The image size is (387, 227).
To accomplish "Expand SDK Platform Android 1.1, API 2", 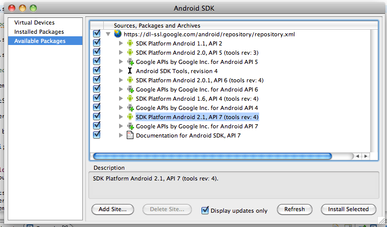I will click(x=121, y=43).
